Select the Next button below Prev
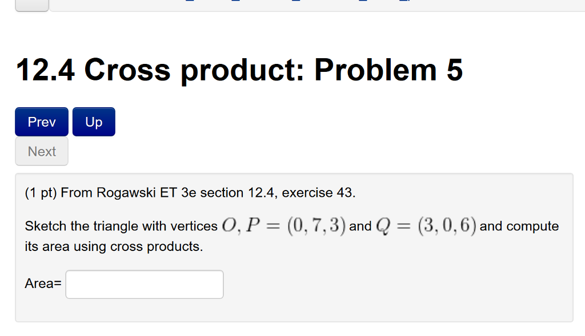This screenshot has height=336, width=585. click(x=41, y=151)
